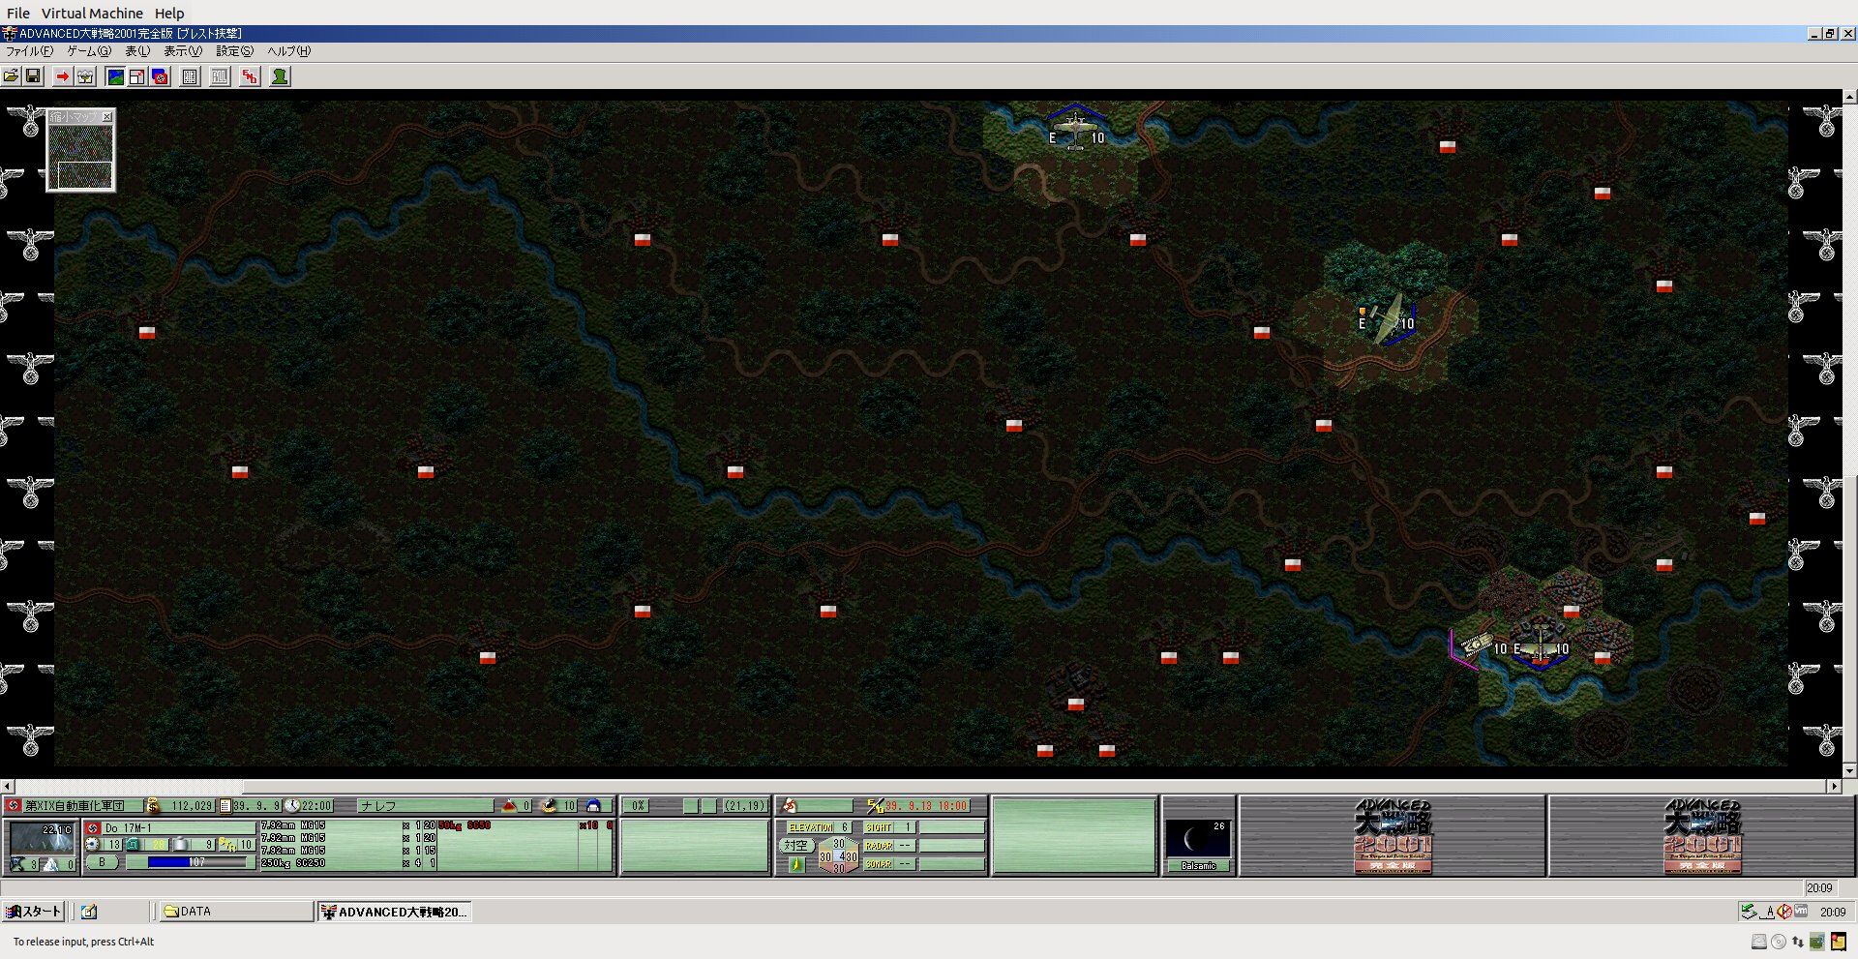Image resolution: width=1858 pixels, height=959 pixels.
Task: Open the ヘルプ(H) menu
Action: (x=289, y=51)
